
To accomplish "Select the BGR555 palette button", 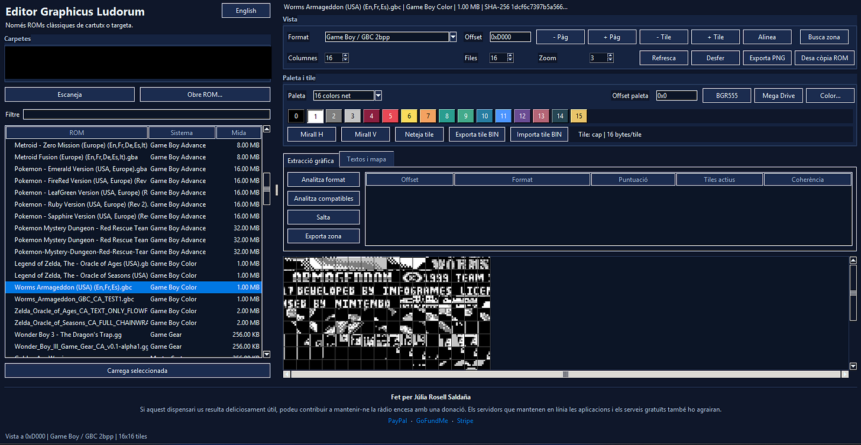I will (x=727, y=96).
